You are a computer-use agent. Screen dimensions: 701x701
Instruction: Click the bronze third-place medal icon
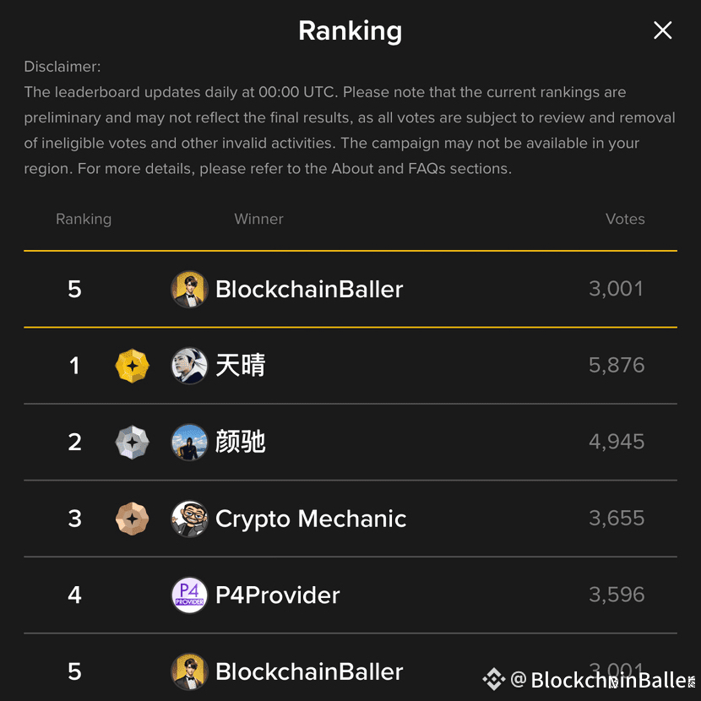pyautogui.click(x=132, y=519)
